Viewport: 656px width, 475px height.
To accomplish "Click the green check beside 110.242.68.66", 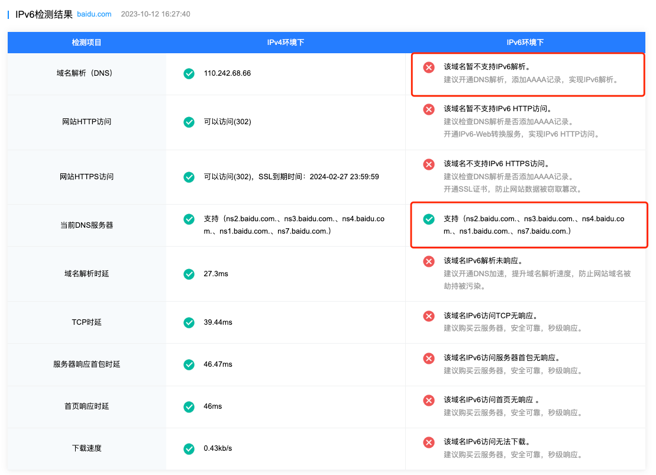I will point(189,73).
